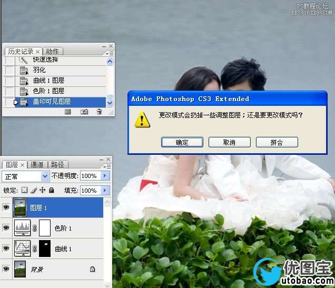Click the 色阶 1 levels adjustment icon
This screenshot has height=288, width=335.
(x=23, y=228)
